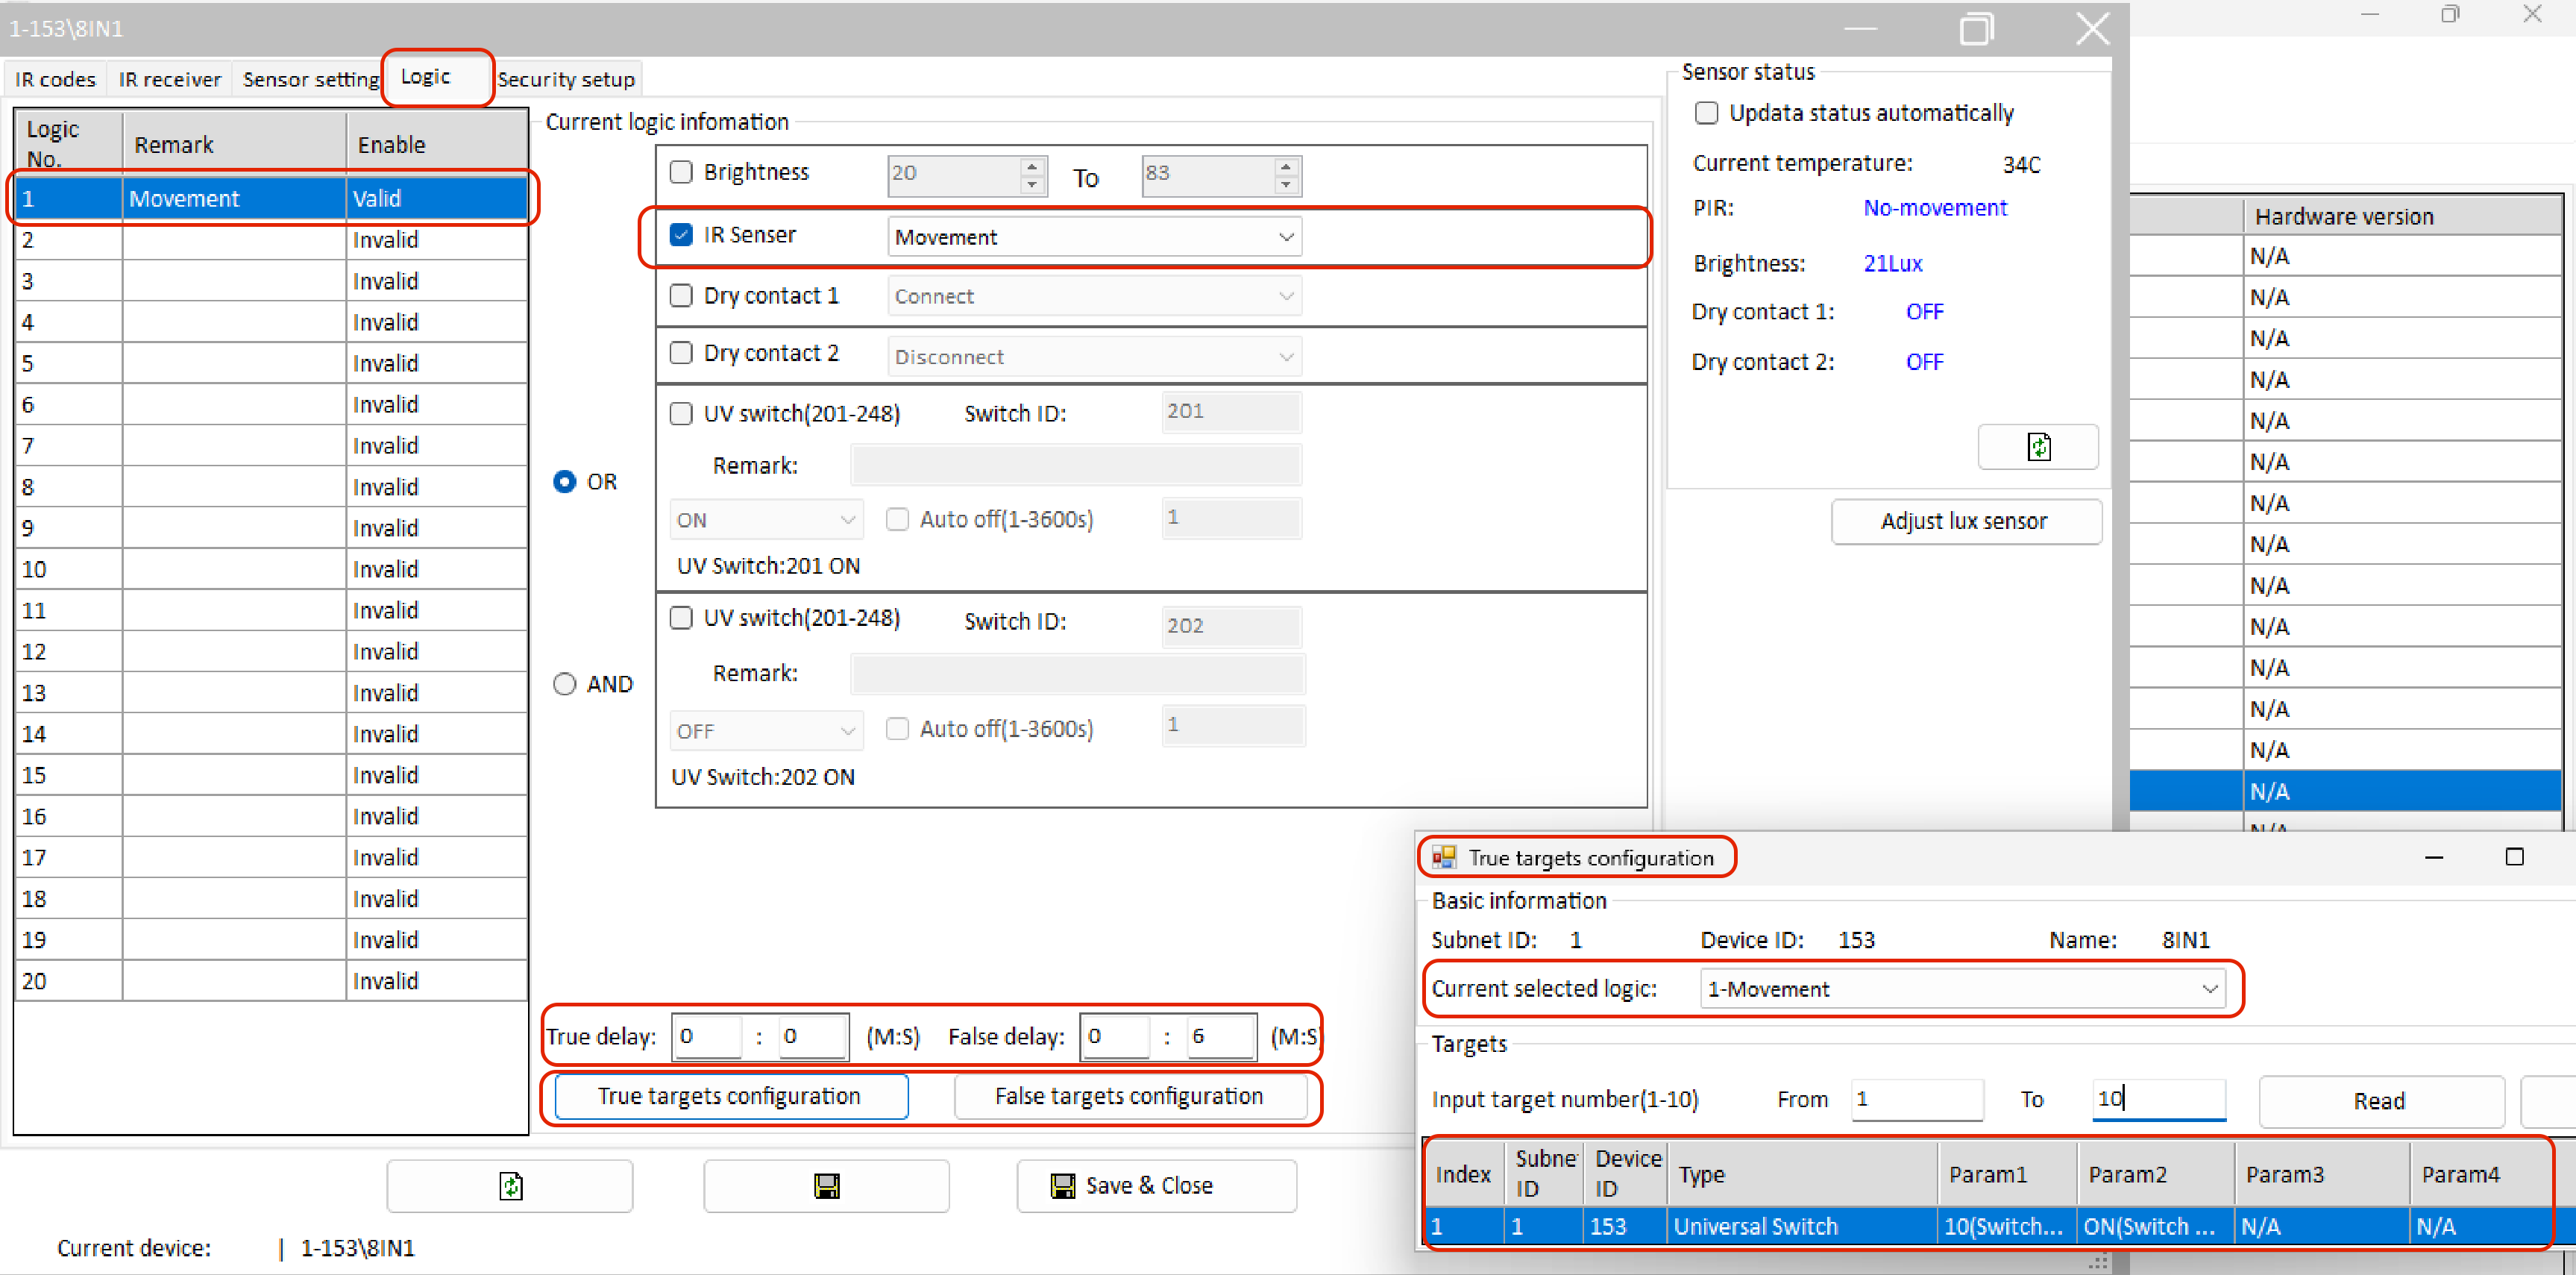Viewport: 2576px width, 1275px height.
Task: Enable the Brightness condition checkbox
Action: click(x=681, y=172)
